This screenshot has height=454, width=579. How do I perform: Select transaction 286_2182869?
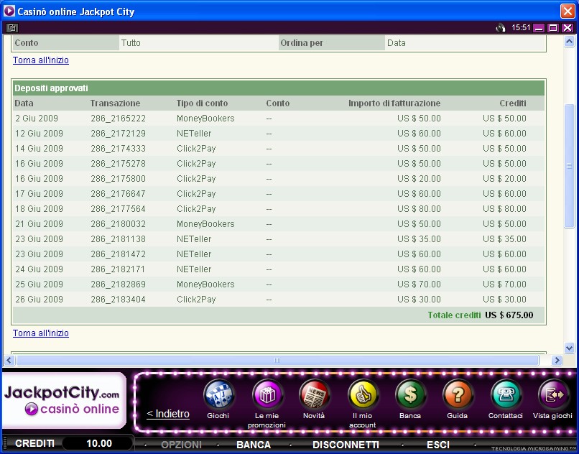coord(118,284)
